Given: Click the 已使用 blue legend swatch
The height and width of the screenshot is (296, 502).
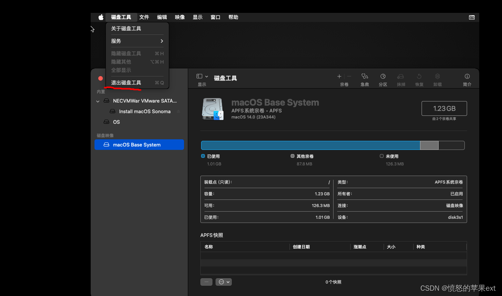Looking at the screenshot, I should [x=203, y=156].
